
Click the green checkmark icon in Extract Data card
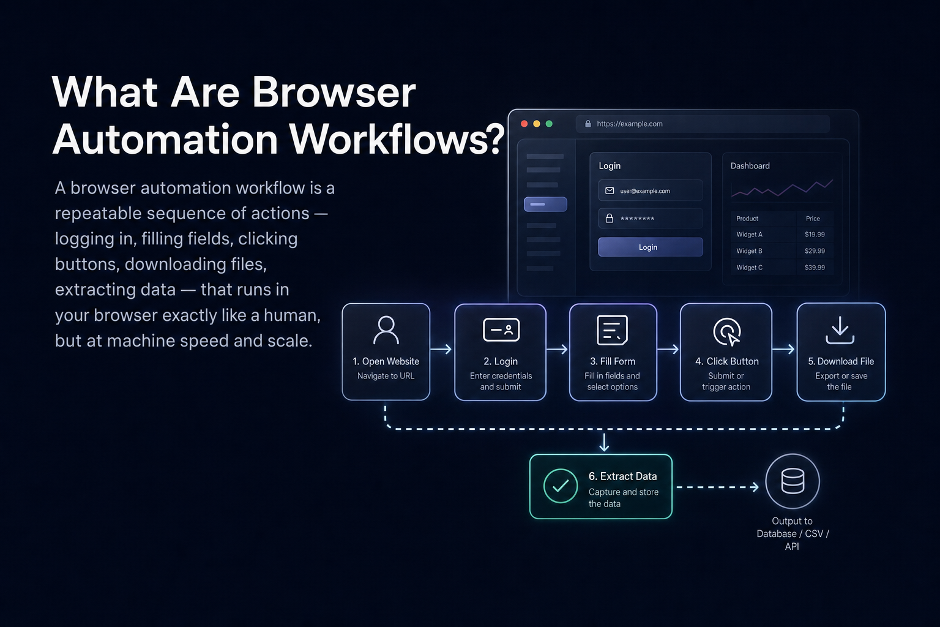(x=561, y=486)
